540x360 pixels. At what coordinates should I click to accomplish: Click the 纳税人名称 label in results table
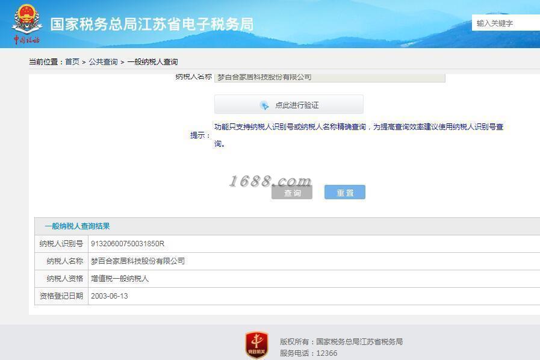click(65, 261)
